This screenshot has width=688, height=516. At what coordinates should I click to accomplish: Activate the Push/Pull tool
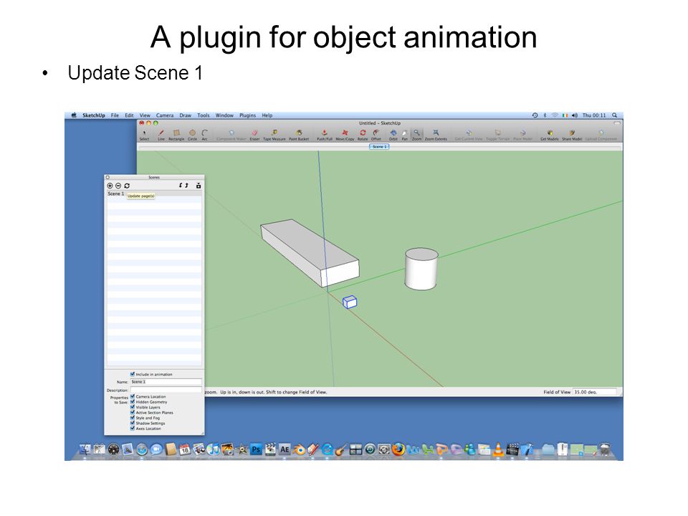click(x=324, y=135)
